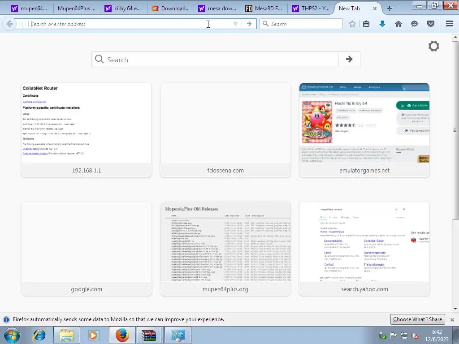Screen dimensions: 459x344
Task: Open the search.yahoo.com tile
Action: [364, 249]
